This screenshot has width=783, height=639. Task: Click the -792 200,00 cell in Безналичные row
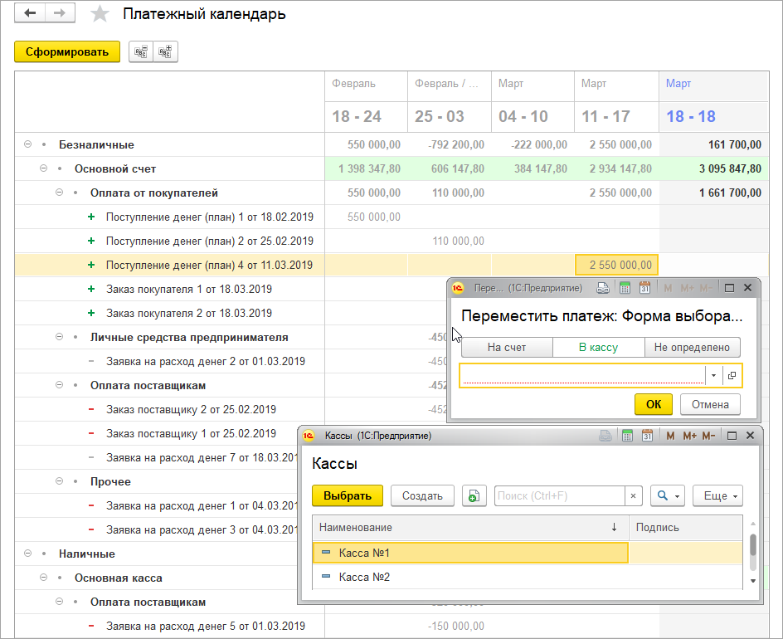450,144
